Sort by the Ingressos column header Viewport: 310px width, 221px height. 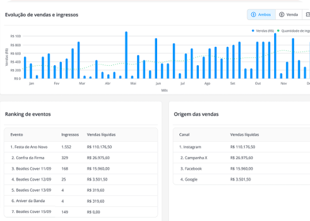click(x=70, y=134)
